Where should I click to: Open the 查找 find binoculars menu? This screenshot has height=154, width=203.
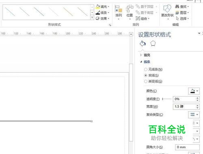(182, 7)
